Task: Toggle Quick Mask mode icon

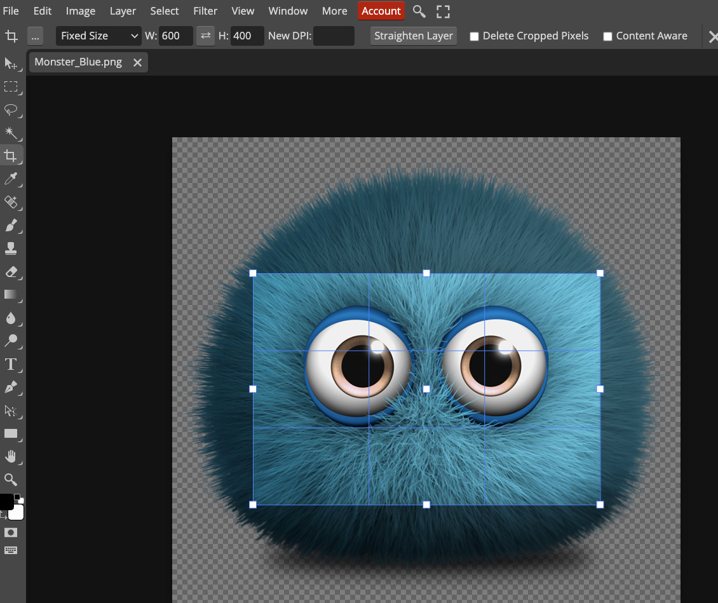Action: click(11, 532)
